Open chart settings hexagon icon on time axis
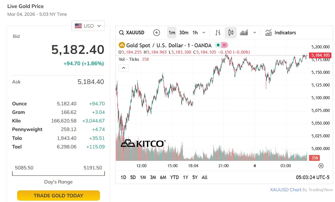 [x=321, y=166]
